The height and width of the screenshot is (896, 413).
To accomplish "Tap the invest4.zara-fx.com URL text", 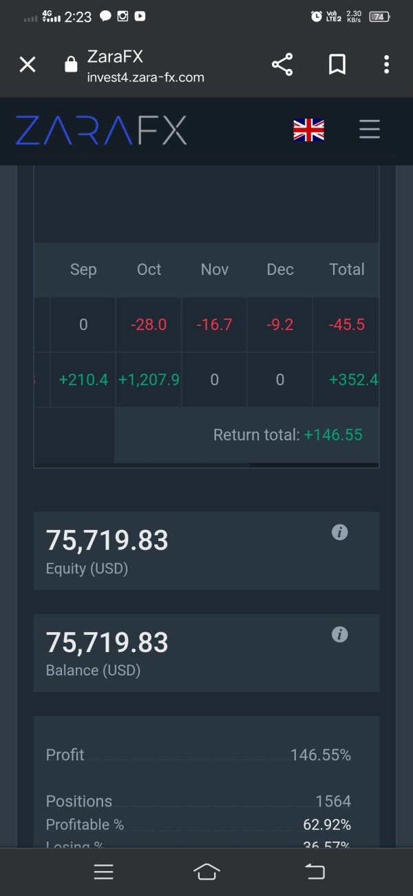I will tap(146, 77).
